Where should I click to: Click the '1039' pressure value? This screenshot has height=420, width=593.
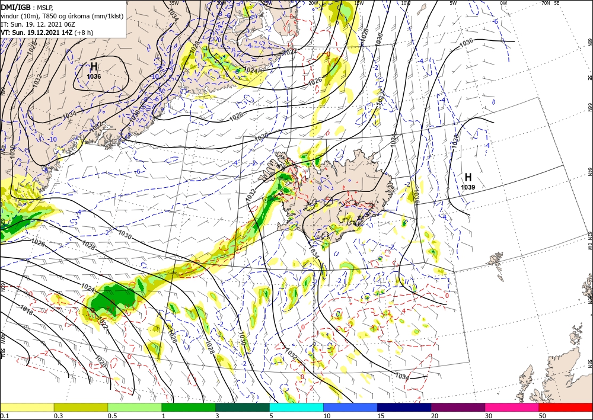tap(468, 187)
